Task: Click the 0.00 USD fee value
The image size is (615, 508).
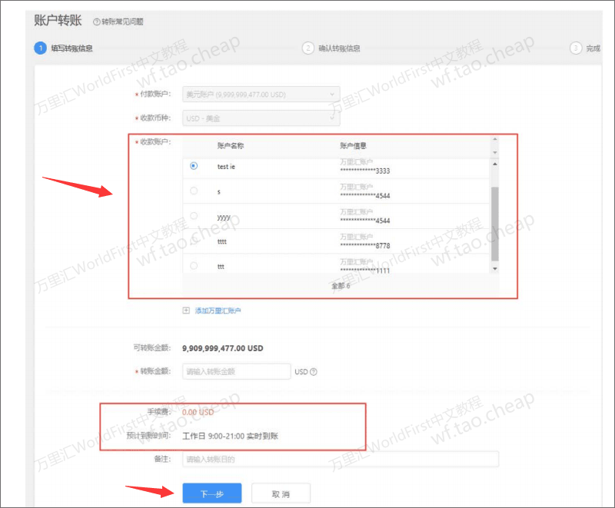Action: pyautogui.click(x=198, y=412)
